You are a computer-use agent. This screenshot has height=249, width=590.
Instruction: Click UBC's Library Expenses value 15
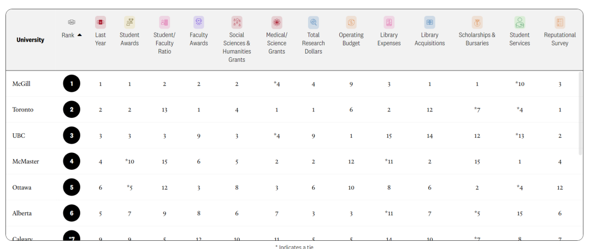(x=389, y=136)
